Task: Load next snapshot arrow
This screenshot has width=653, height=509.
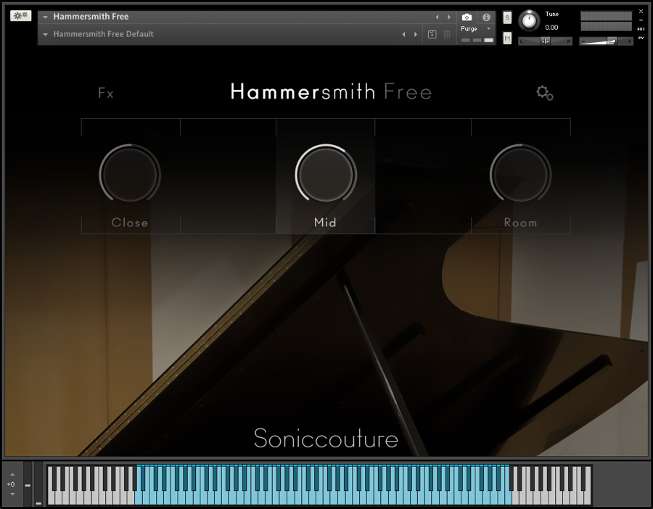Action: [x=416, y=35]
